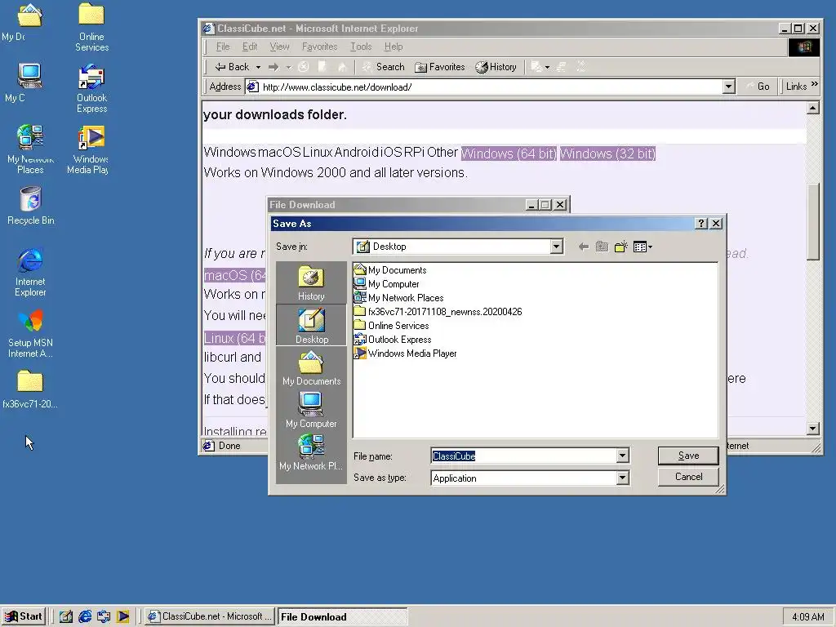This screenshot has height=627, width=836.
Task: Click the Help question mark in Save As
Action: (x=701, y=224)
